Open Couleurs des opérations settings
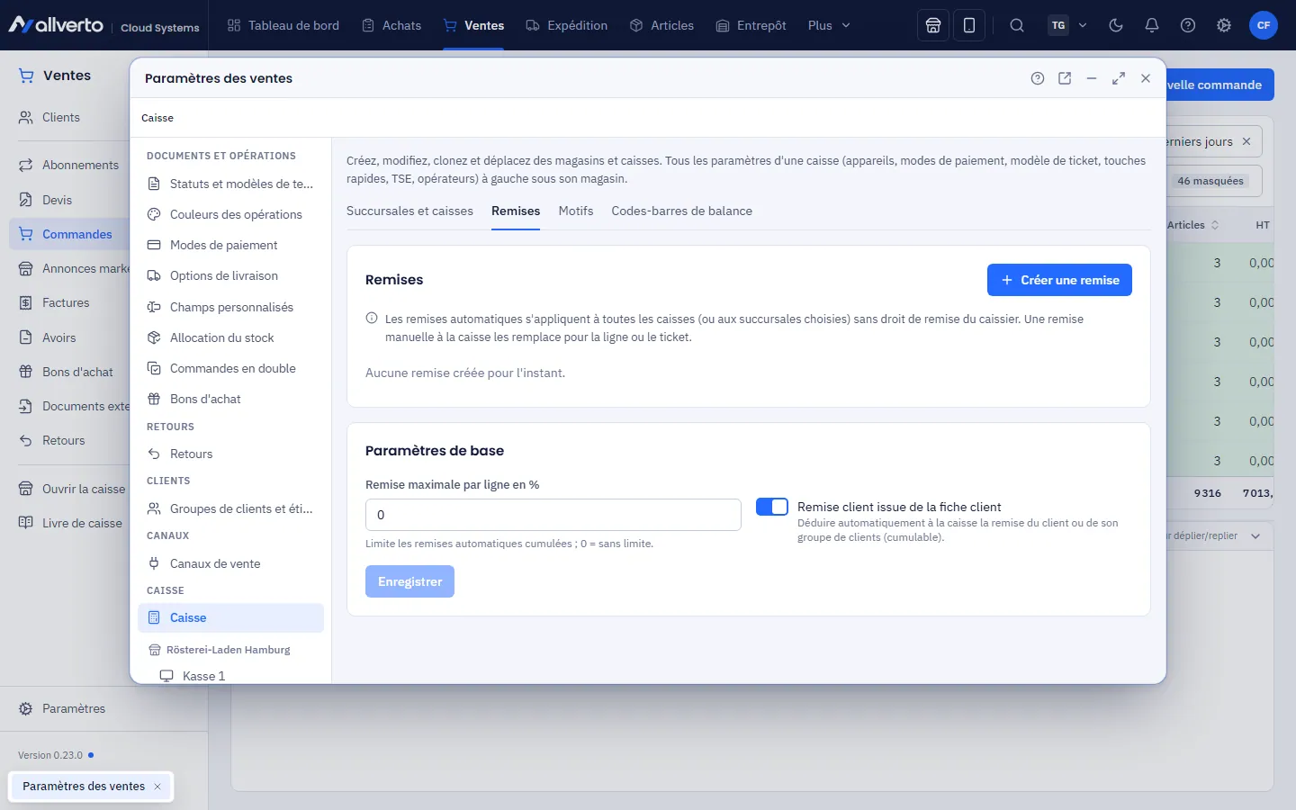The height and width of the screenshot is (810, 1296). click(x=230, y=214)
